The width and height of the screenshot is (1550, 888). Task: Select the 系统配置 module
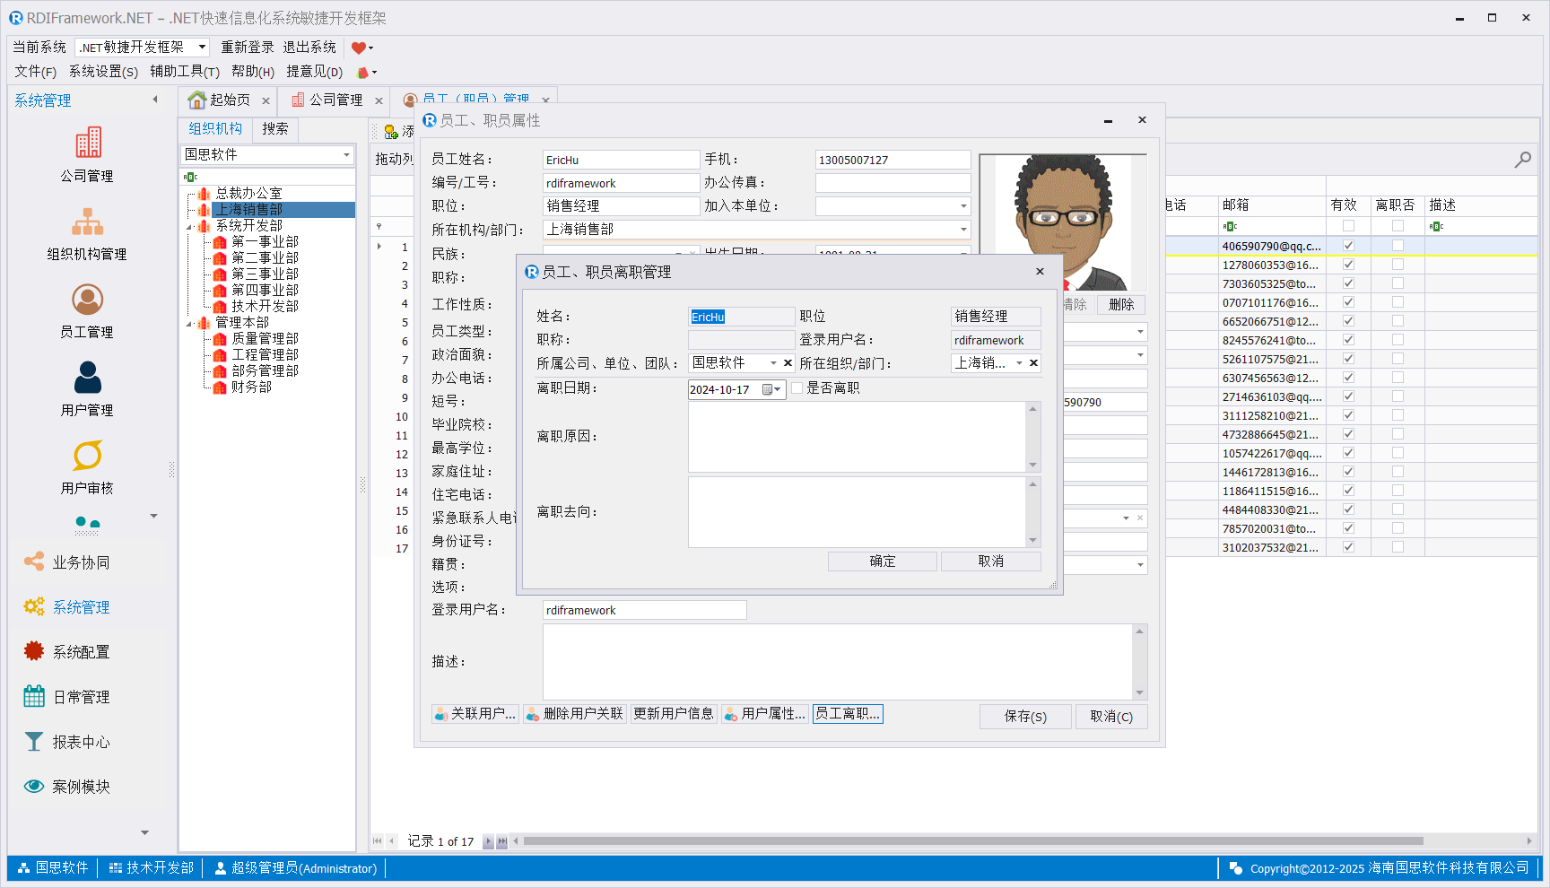[x=81, y=652]
